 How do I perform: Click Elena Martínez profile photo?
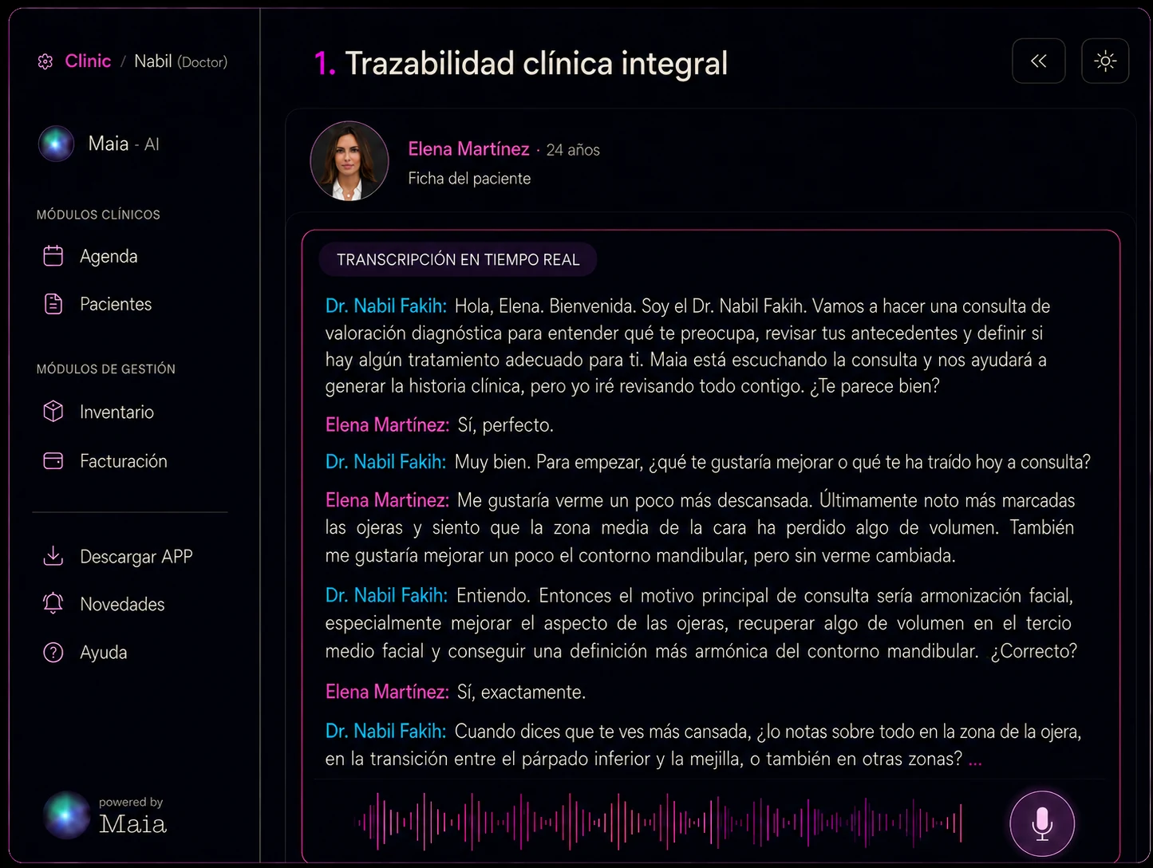[349, 161]
